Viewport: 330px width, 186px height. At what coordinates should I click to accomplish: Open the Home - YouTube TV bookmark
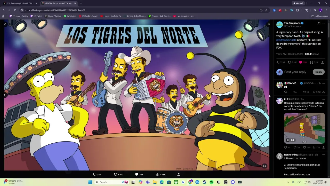[x=110, y=16]
